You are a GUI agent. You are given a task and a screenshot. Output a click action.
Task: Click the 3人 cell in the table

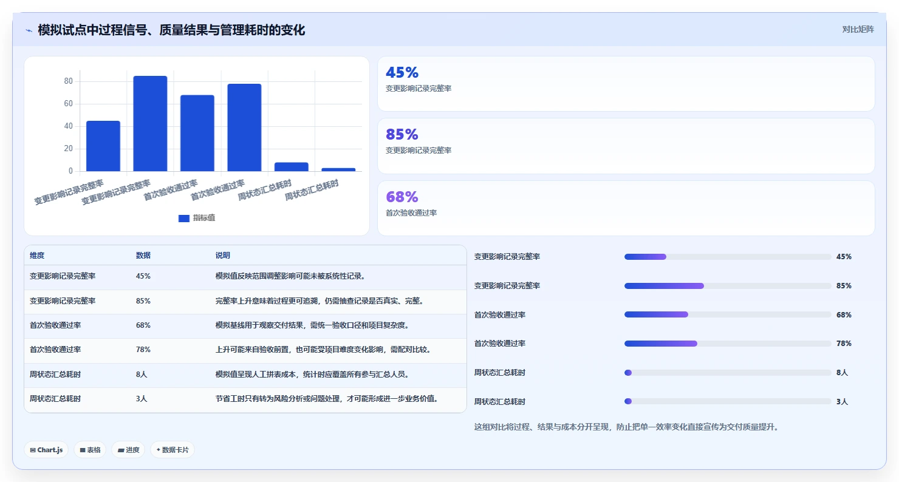coord(142,399)
